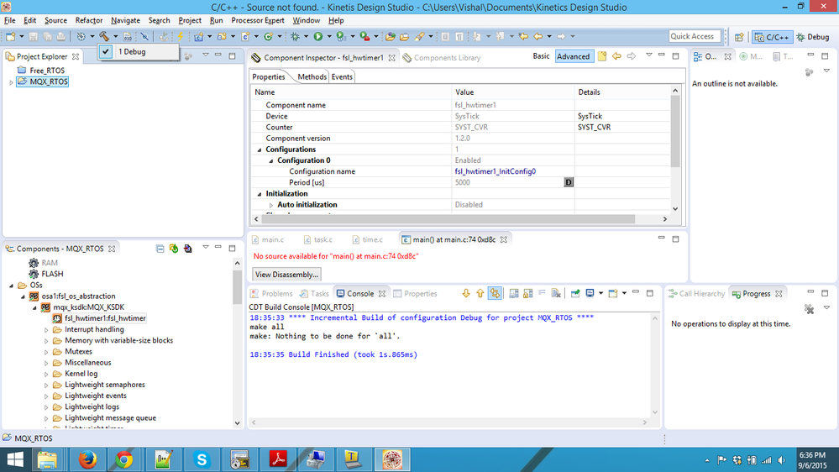Image resolution: width=839 pixels, height=472 pixels.
Task: Click the Windows Start button
Action: [x=14, y=459]
